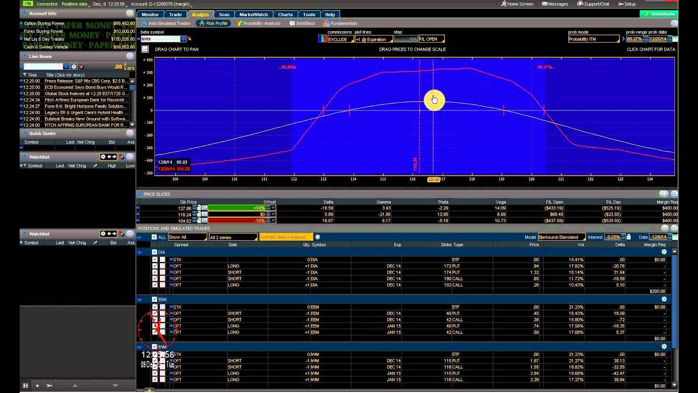This screenshot has height=393, width=698.
Task: Click Add Simulated Trades
Action: [x=165, y=23]
